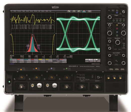Select the pink channel 2 vertical button
Viewport: 131px width, 112px height.
[x=117, y=28]
